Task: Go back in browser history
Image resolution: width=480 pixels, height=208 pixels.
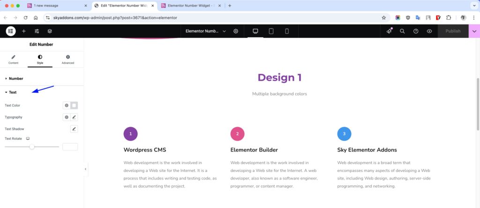Action: 6,18
